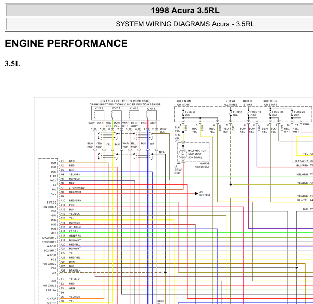Click the 'ENGINE PERFORMANCE' heading

[x=66, y=43]
